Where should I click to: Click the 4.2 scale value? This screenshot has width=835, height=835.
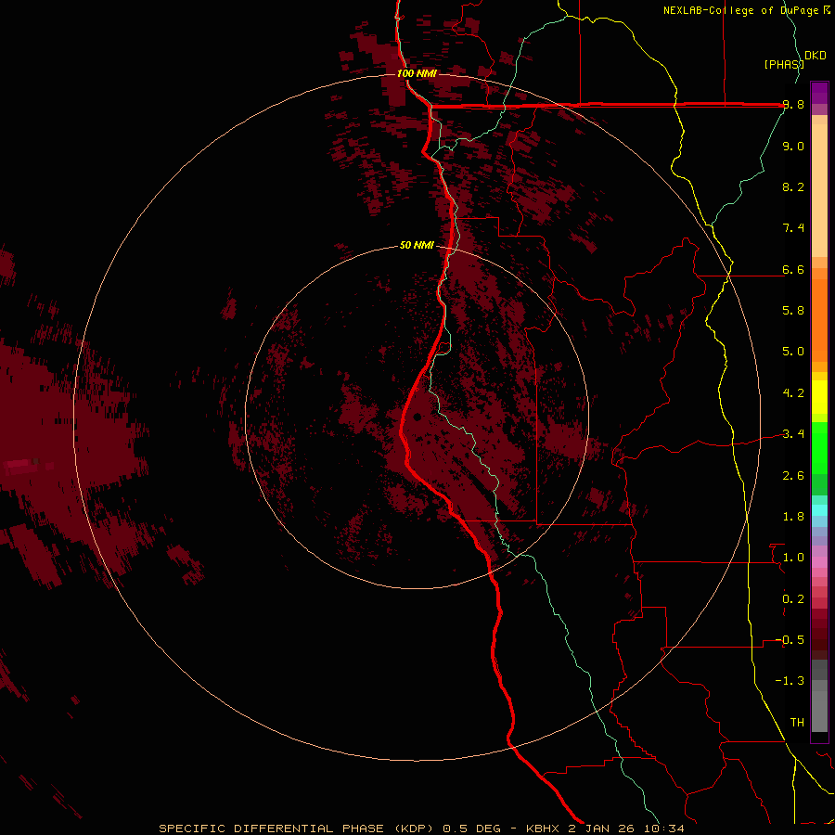(x=793, y=393)
